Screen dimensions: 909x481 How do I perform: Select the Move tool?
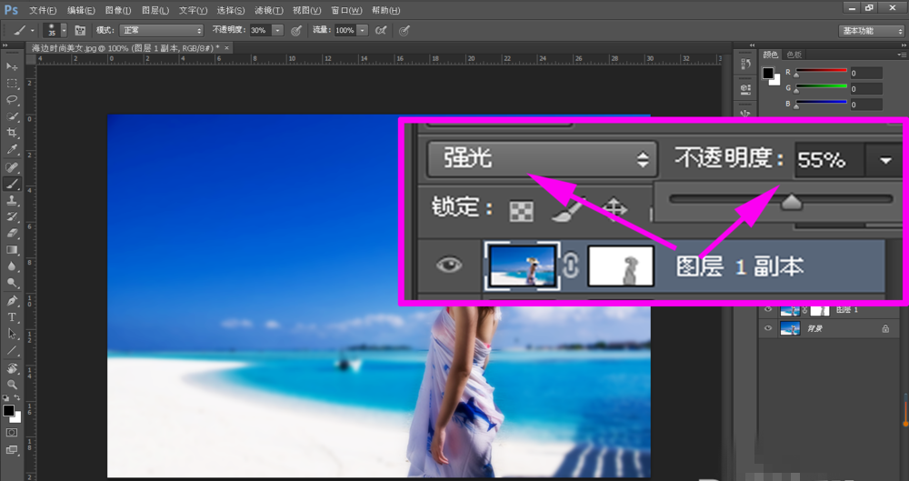coord(13,67)
